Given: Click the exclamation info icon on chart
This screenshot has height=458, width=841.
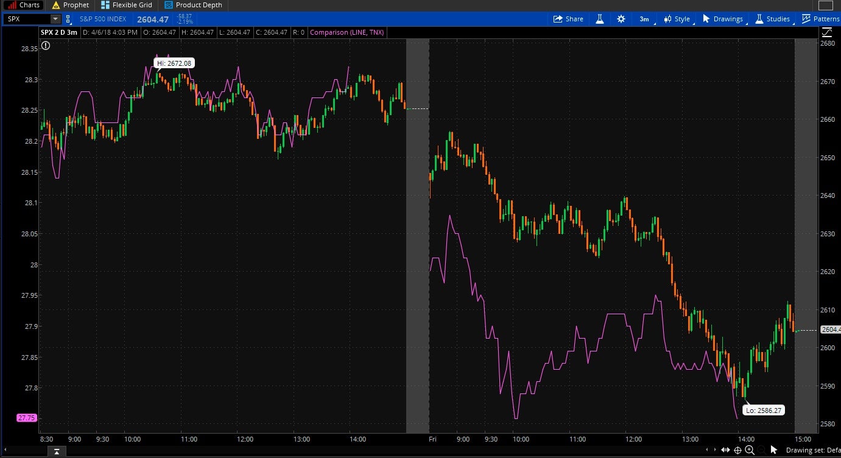Looking at the screenshot, I should (x=46, y=45).
